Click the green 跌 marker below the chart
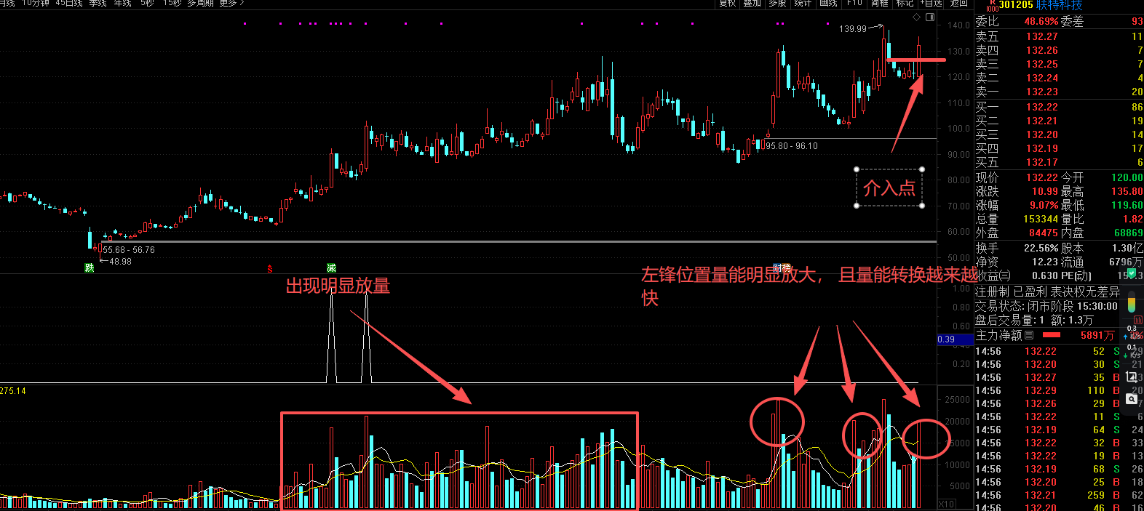Screen dimensions: 1144x511 [x=90, y=268]
